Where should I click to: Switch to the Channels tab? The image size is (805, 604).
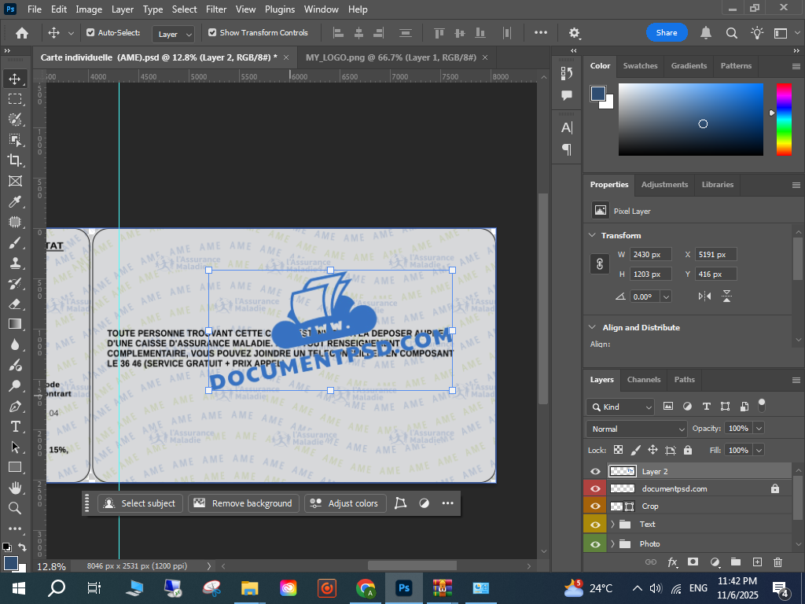pos(644,380)
